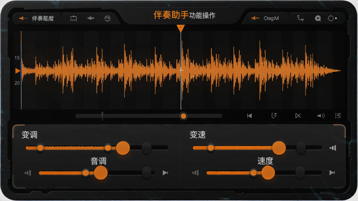Click the 速度 label

pyautogui.click(x=265, y=161)
